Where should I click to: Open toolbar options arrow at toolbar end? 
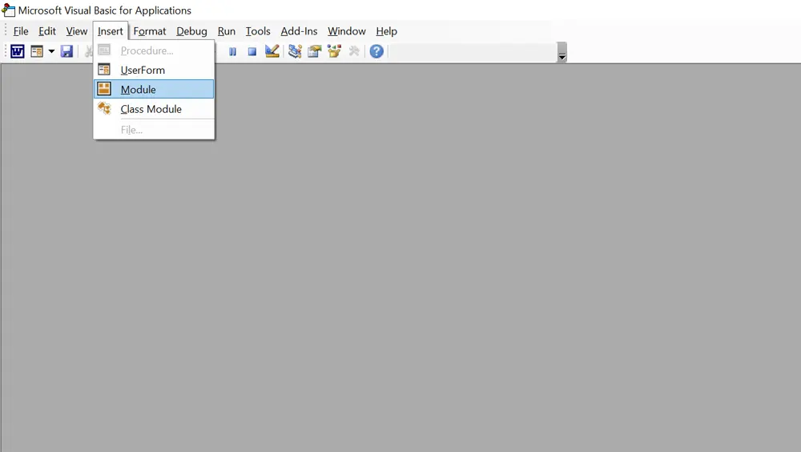pyautogui.click(x=562, y=52)
